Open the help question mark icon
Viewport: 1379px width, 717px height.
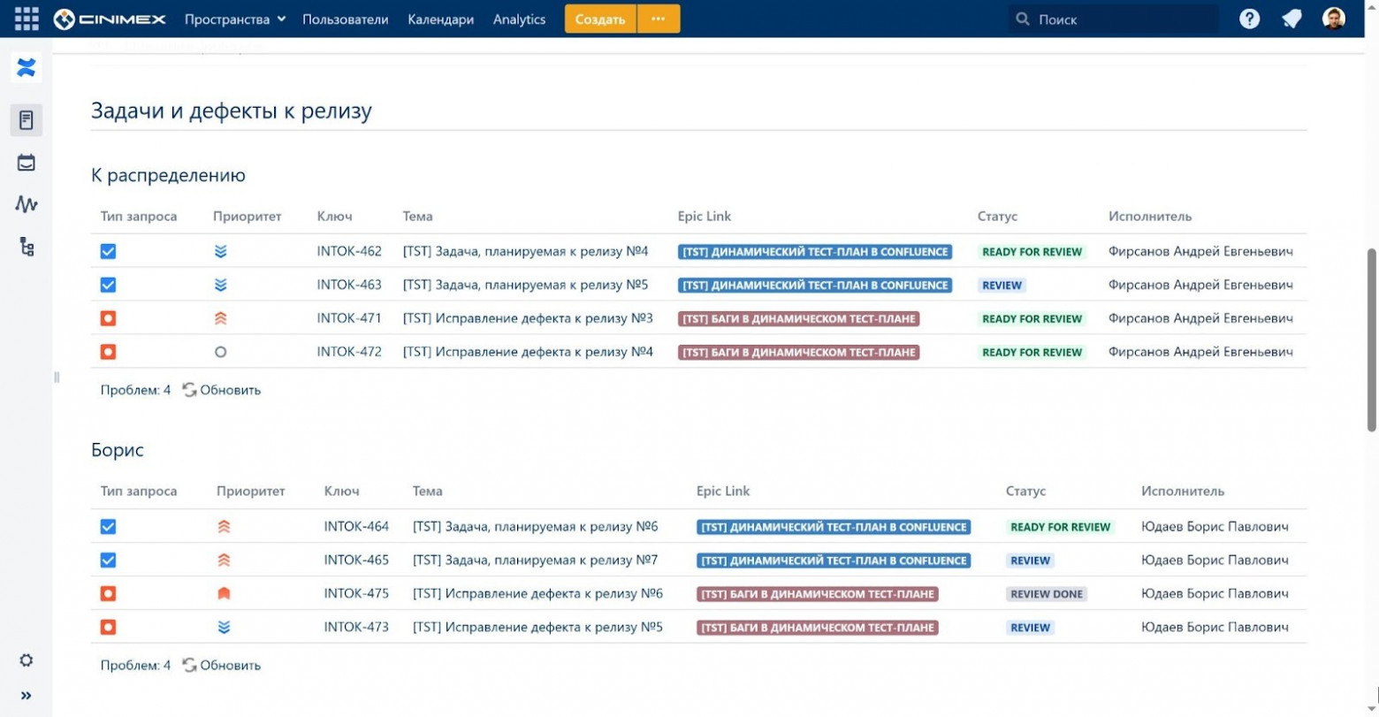(x=1249, y=19)
